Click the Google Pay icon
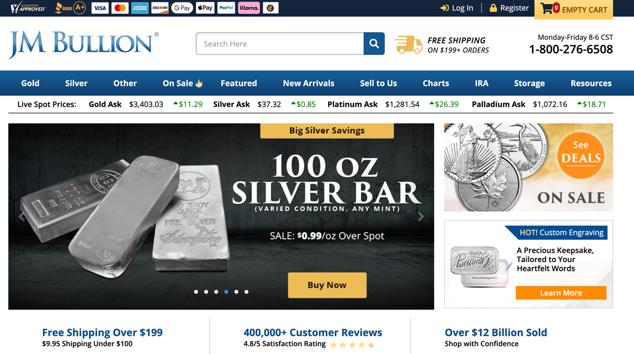Viewport: 634px width, 354px height. (x=182, y=8)
